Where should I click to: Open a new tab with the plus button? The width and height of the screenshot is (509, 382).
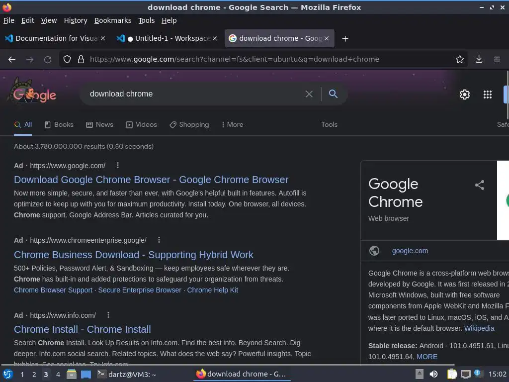[345, 39]
